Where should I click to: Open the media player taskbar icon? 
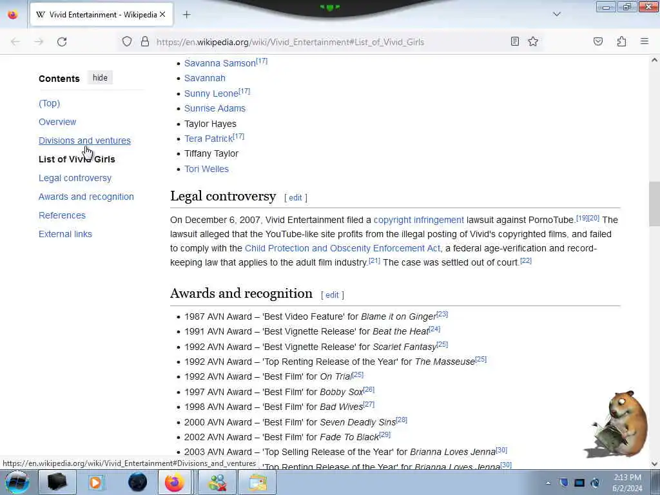point(96,482)
